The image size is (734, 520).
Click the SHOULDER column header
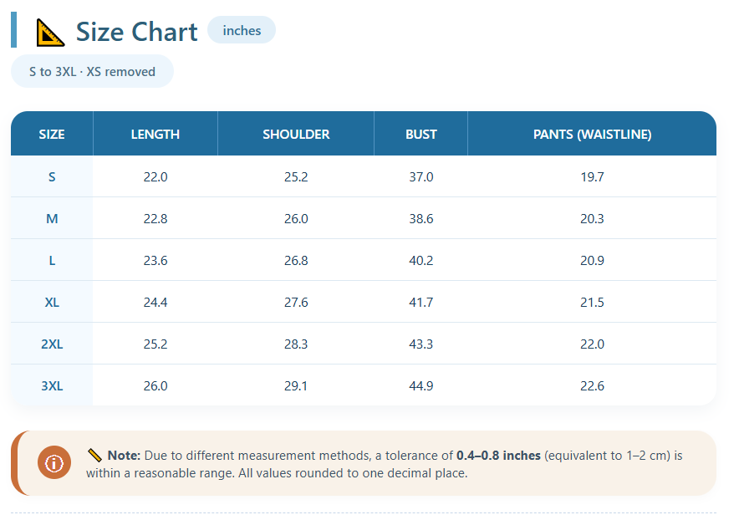click(x=296, y=134)
